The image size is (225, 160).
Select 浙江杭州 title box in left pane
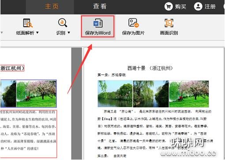pos(12,68)
